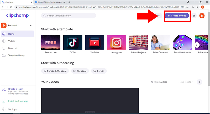Open the notifications bell icon

click(194, 16)
